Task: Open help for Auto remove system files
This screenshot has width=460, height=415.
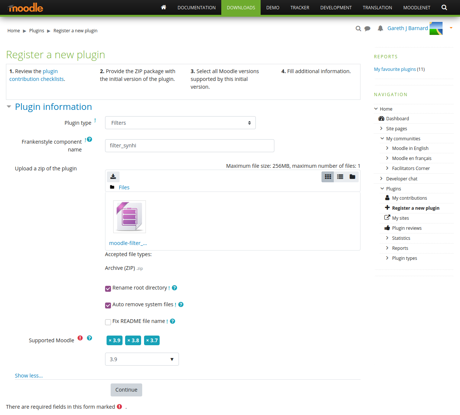Action: (181, 304)
